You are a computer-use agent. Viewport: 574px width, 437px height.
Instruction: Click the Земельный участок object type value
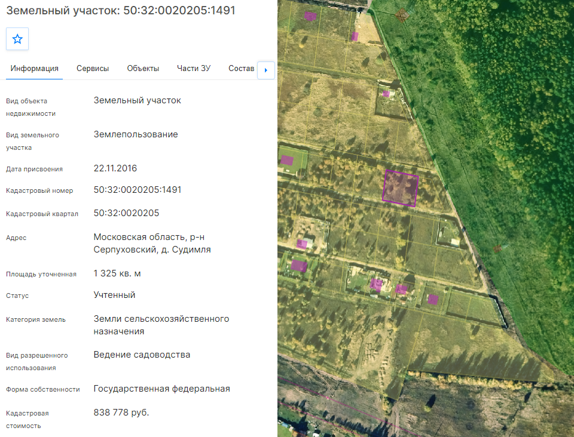(x=138, y=100)
